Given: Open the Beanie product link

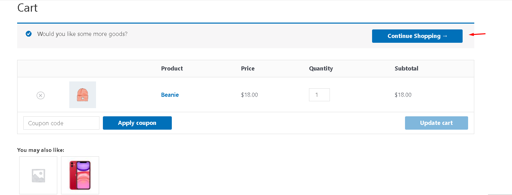Looking at the screenshot, I should pos(170,95).
